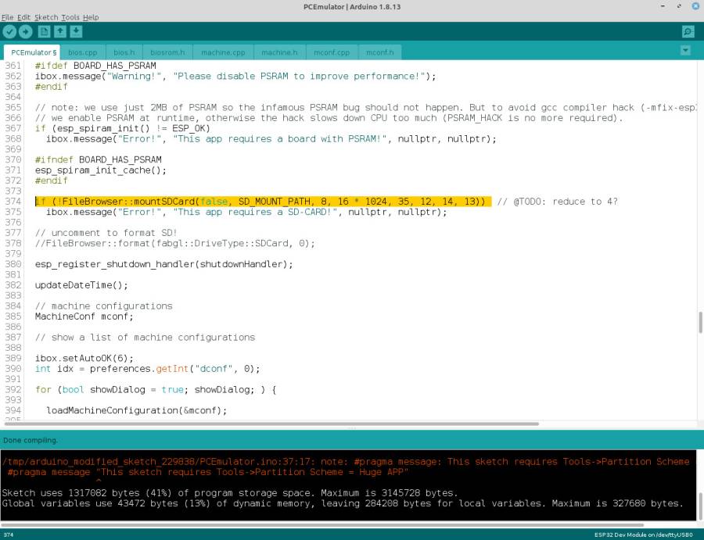Open the Edit menu
The image size is (704, 540).
[x=23, y=17]
